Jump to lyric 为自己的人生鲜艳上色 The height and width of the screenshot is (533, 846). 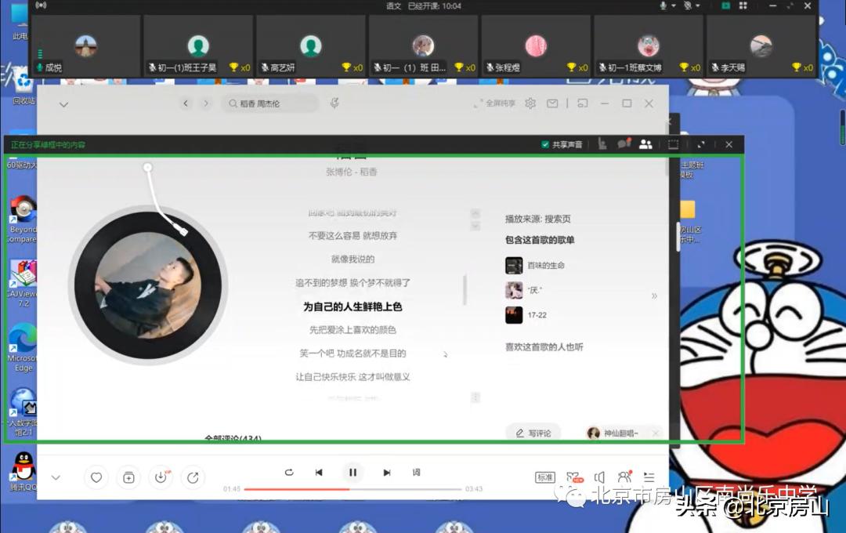click(x=352, y=306)
